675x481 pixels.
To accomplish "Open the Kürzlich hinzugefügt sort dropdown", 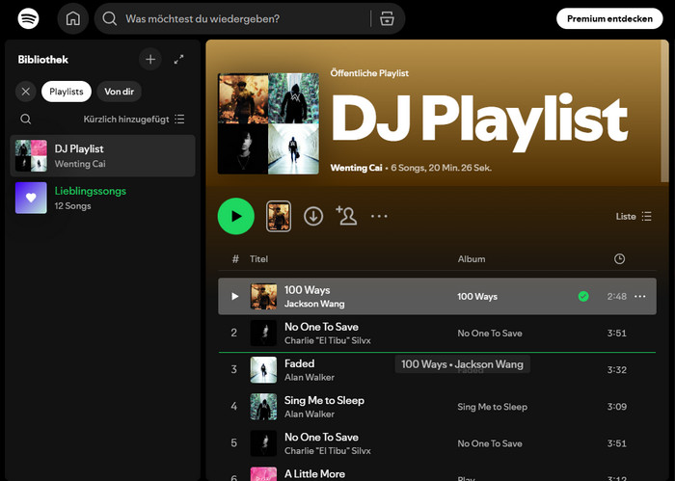I will point(134,120).
